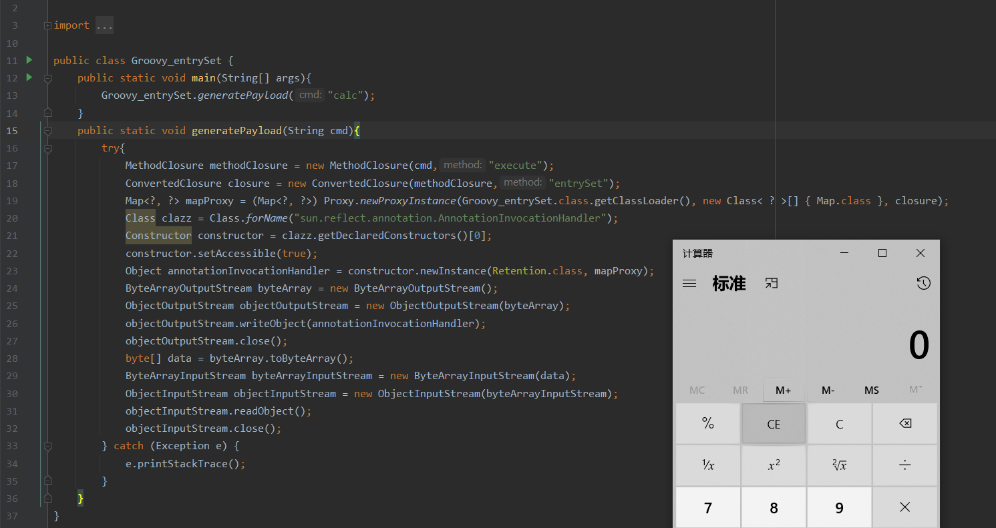Click the forName method call

click(x=267, y=218)
